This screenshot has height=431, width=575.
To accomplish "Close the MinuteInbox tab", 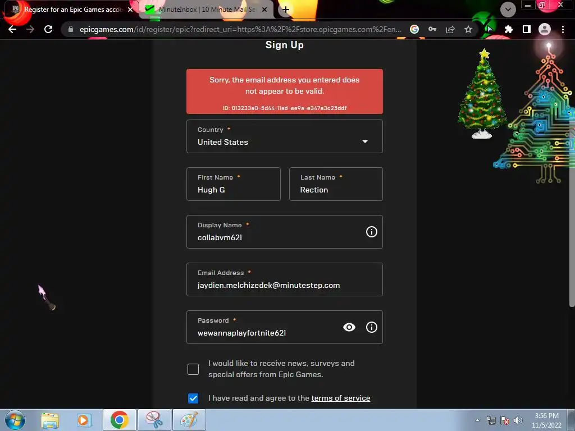I will click(264, 10).
